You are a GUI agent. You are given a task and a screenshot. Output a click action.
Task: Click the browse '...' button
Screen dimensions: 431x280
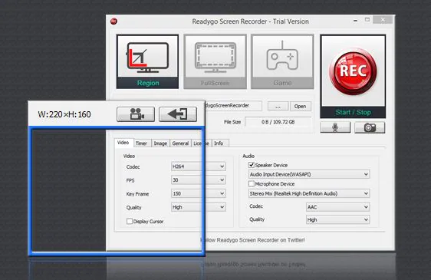click(278, 106)
